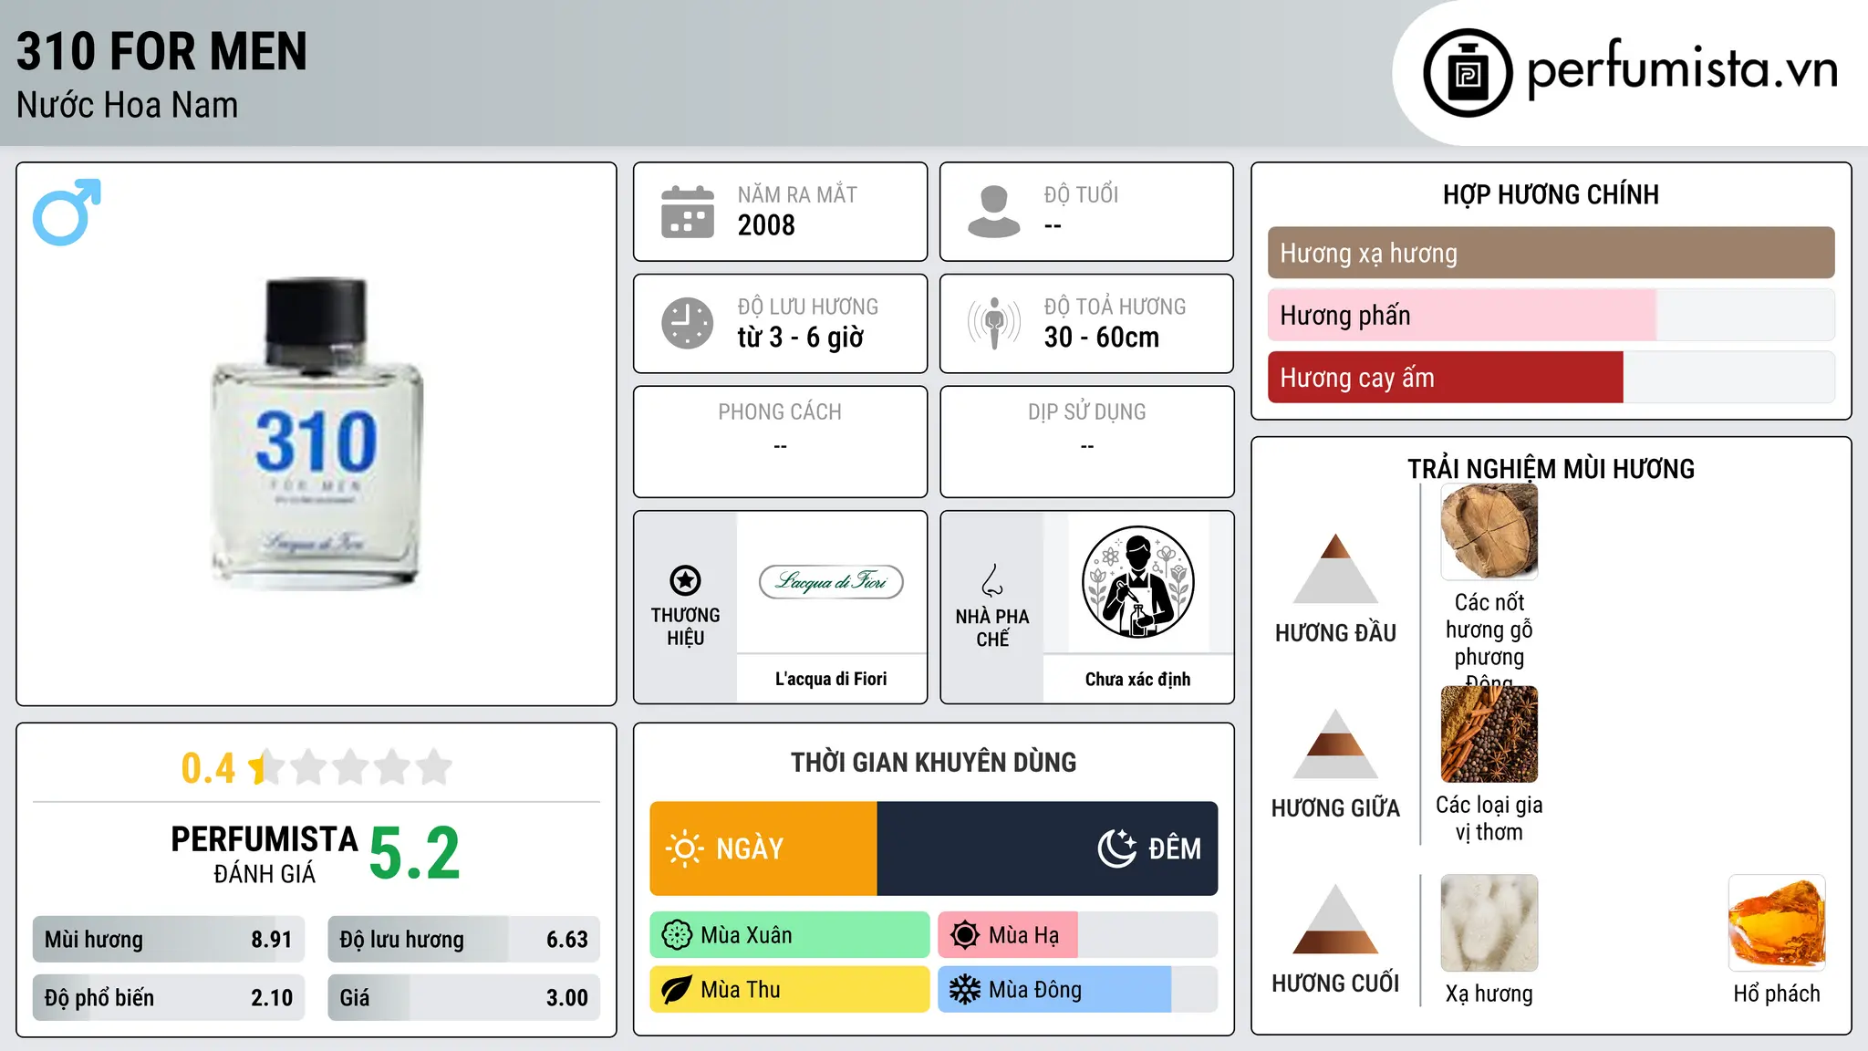Click the star rating icons next to 0.4
Screen dimensions: 1868x1051
[x=351, y=767]
